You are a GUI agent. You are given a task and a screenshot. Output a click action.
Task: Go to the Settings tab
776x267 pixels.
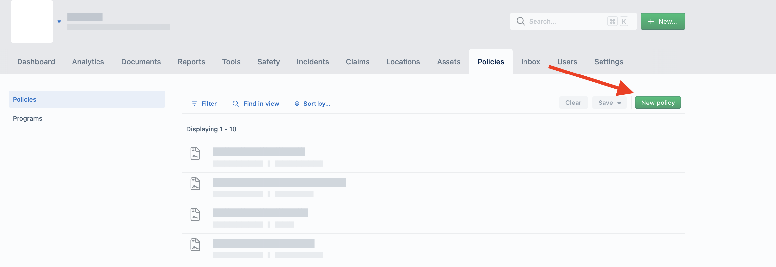coord(609,62)
